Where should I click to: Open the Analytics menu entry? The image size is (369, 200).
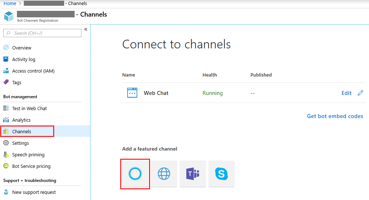(x=21, y=120)
